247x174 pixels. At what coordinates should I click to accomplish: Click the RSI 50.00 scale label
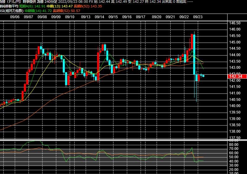coord(234,157)
